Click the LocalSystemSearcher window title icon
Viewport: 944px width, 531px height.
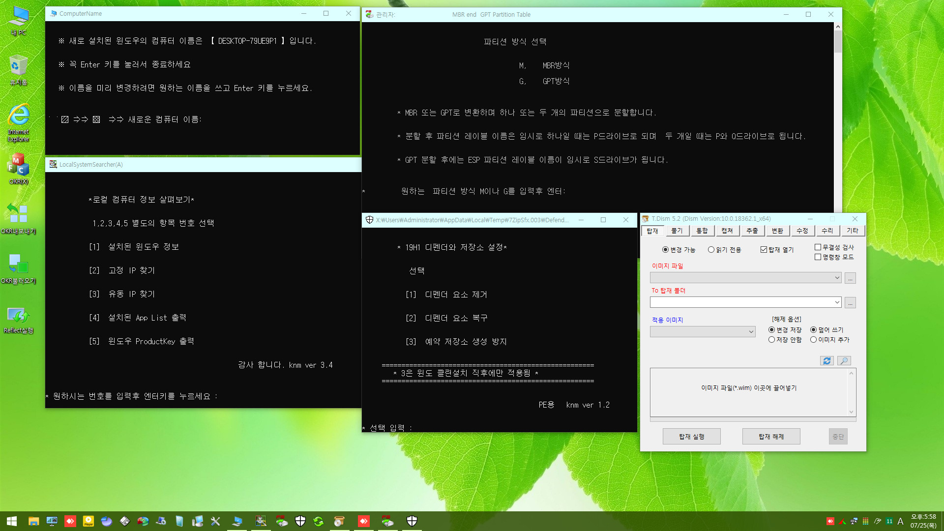pos(53,164)
